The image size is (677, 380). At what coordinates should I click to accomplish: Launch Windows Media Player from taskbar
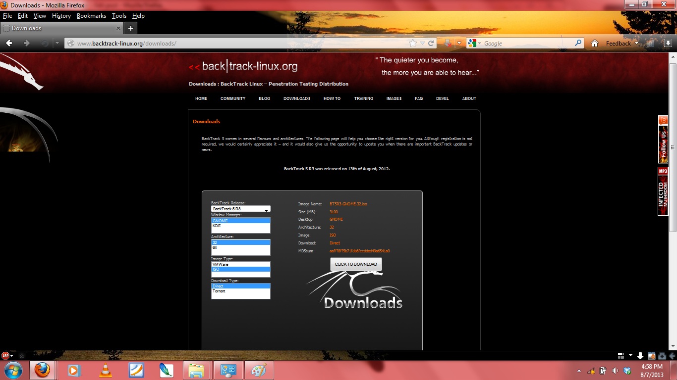tap(74, 370)
